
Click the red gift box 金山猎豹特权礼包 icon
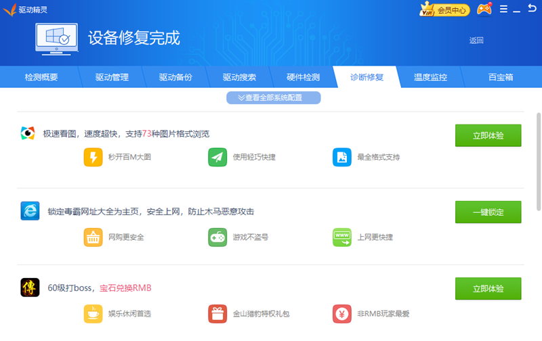(217, 314)
